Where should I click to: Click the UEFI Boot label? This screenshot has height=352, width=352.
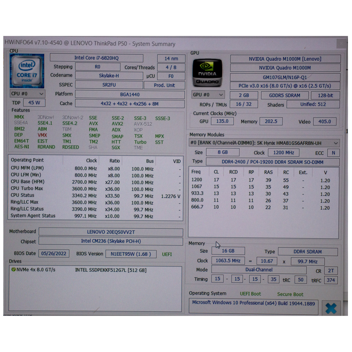tap(250, 294)
